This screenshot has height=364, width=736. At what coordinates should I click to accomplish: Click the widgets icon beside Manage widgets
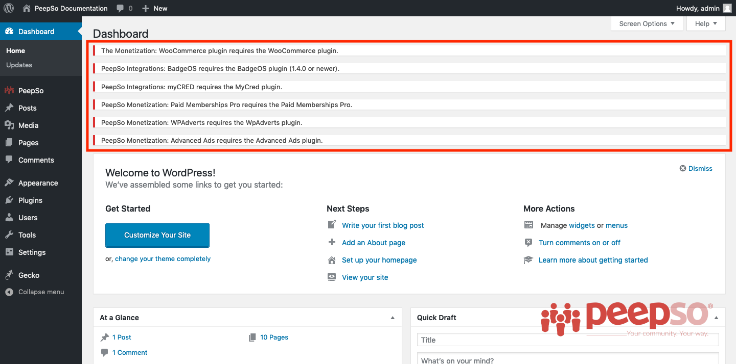click(x=528, y=225)
